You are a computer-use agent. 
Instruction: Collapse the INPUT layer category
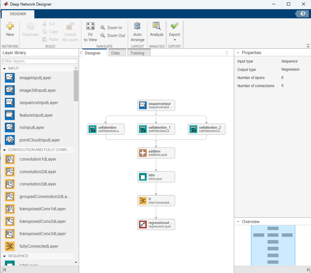pyautogui.click(x=4, y=69)
